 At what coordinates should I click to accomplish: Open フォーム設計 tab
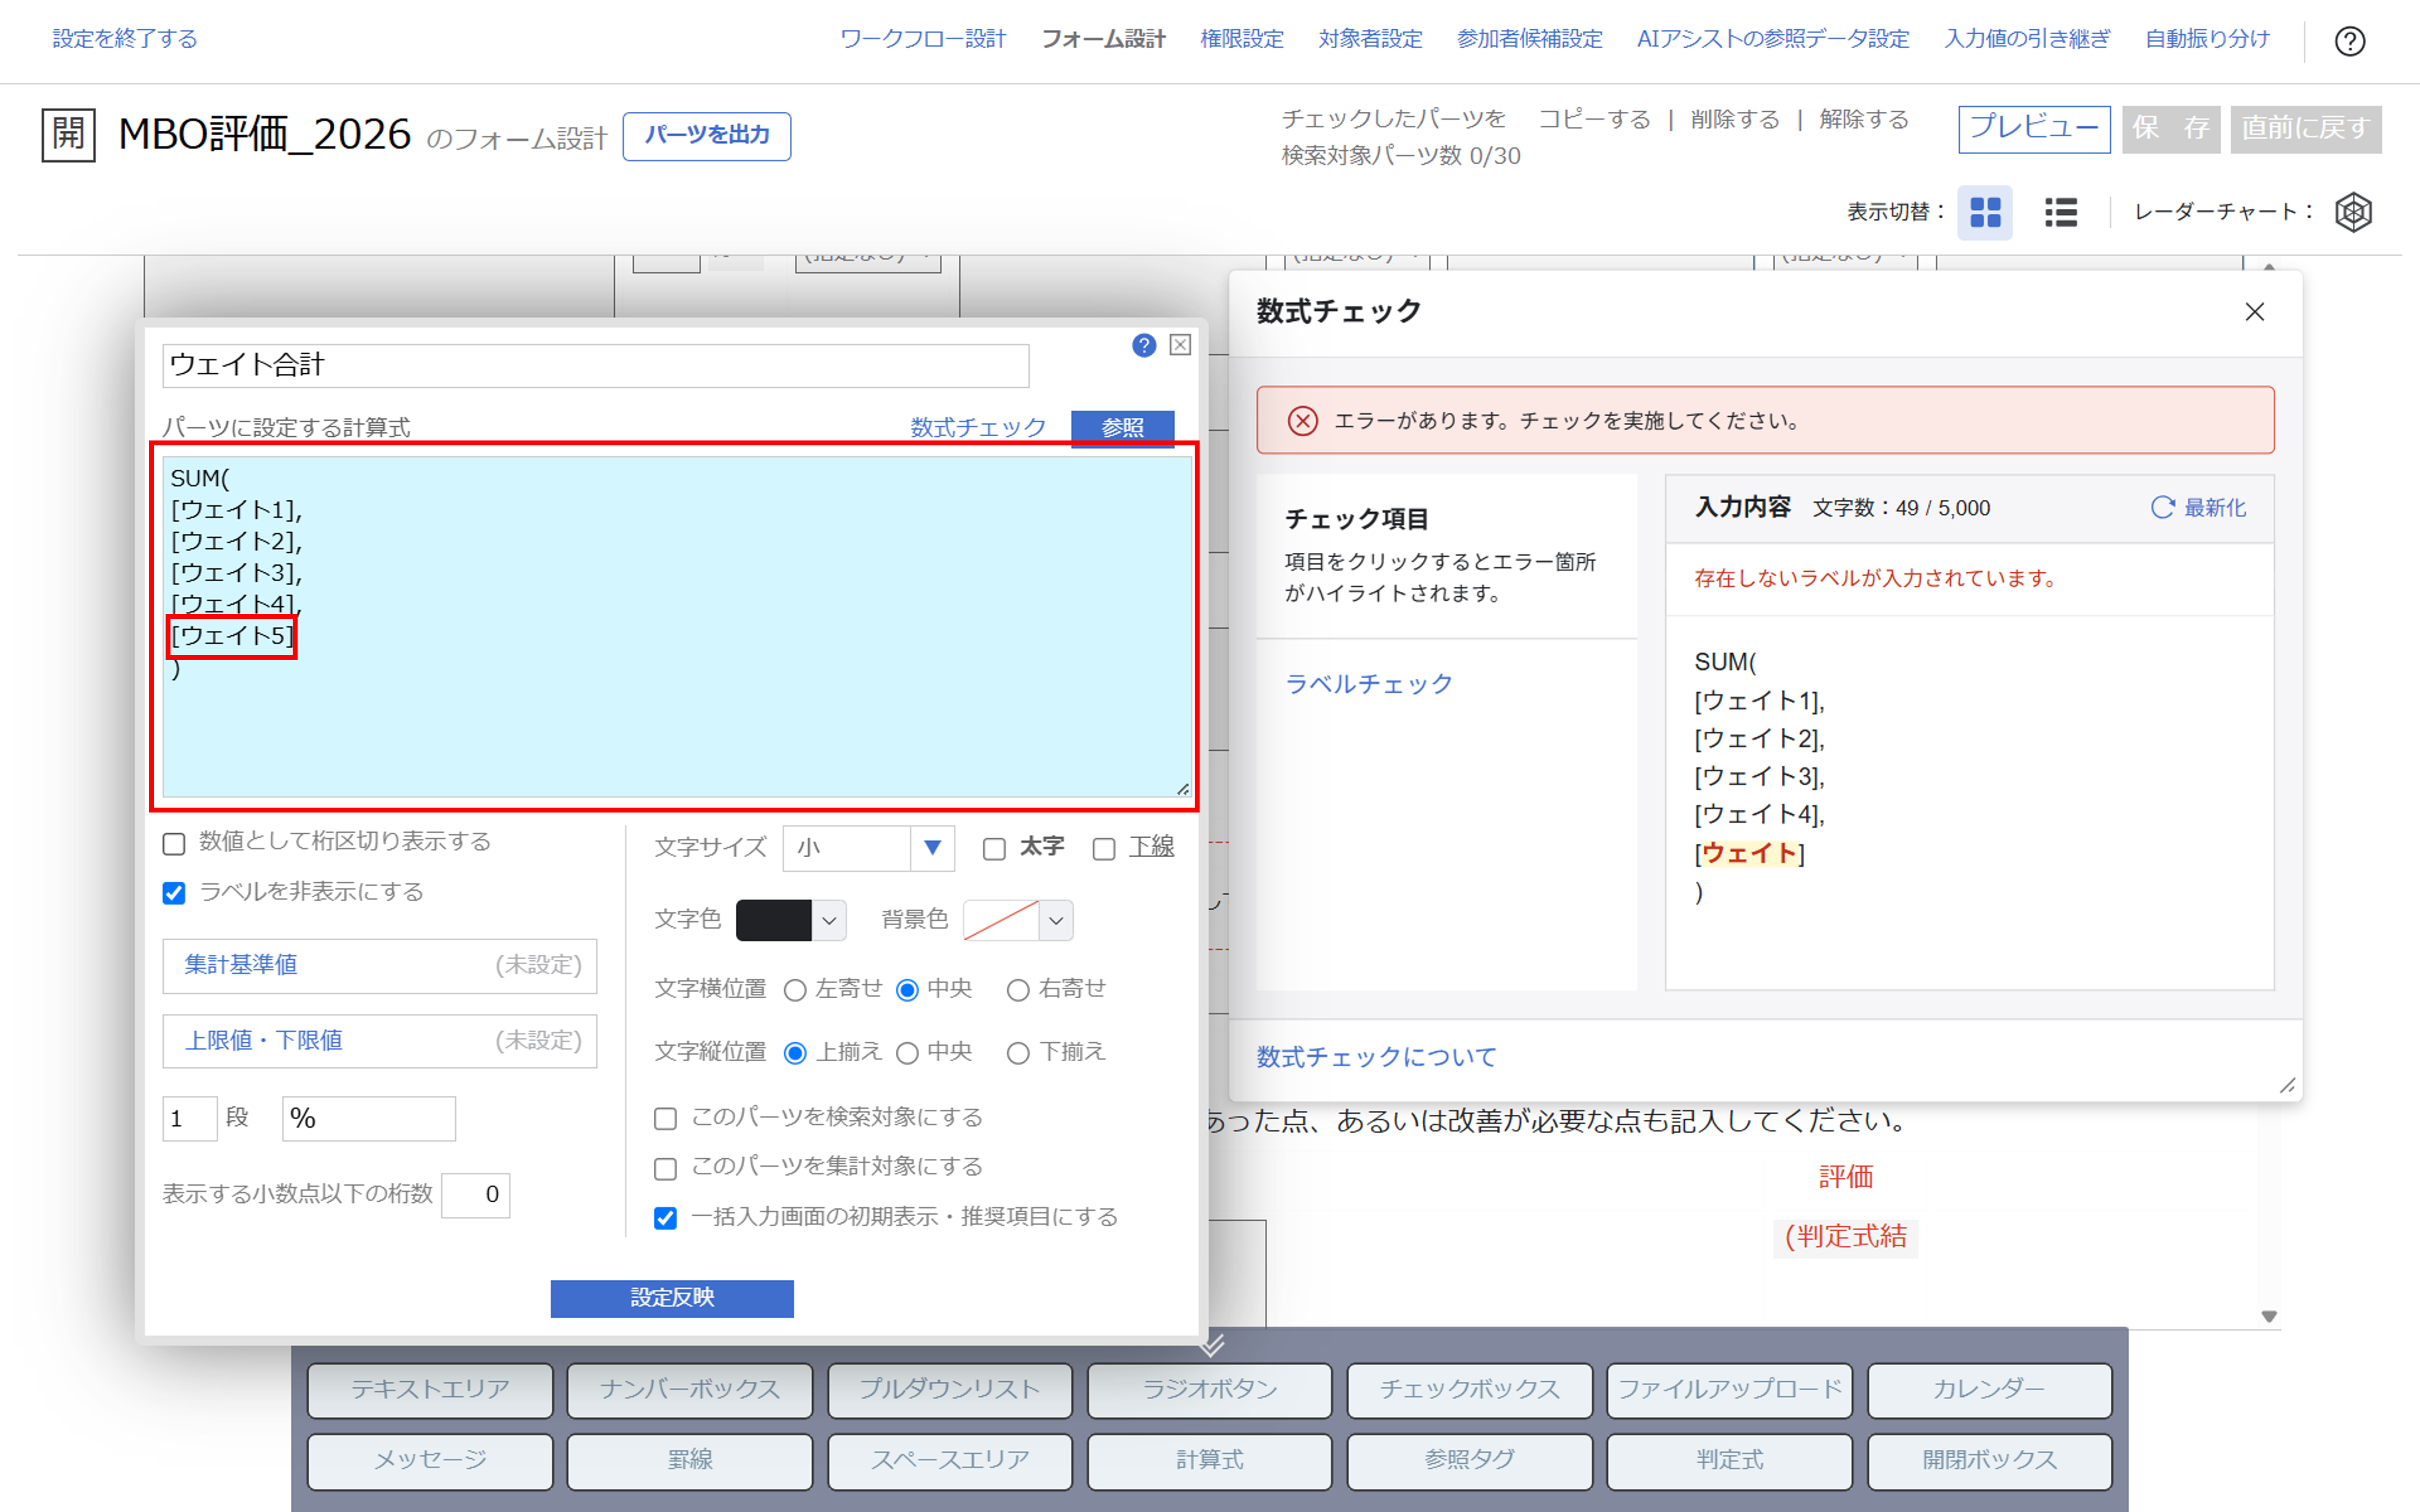(x=1103, y=39)
